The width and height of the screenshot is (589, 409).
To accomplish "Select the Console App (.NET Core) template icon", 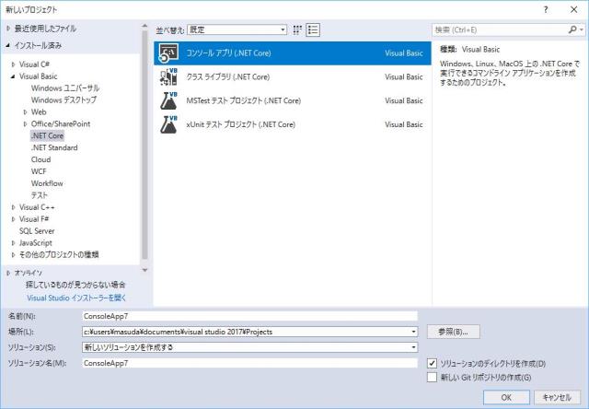I will pos(168,53).
